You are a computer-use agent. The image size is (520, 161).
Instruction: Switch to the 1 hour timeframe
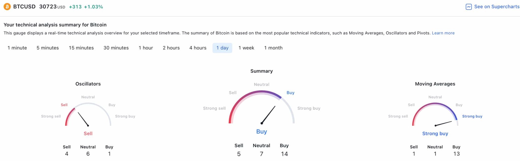146,48
